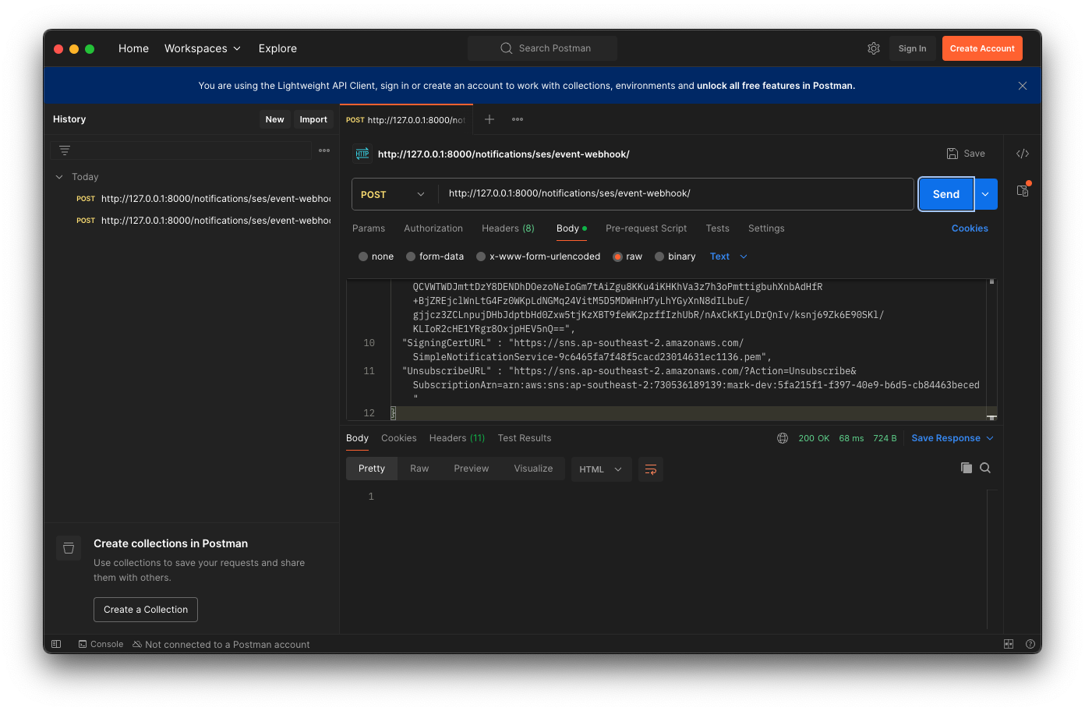The width and height of the screenshot is (1085, 711).
Task: Open the Text format dropdown
Action: point(728,256)
